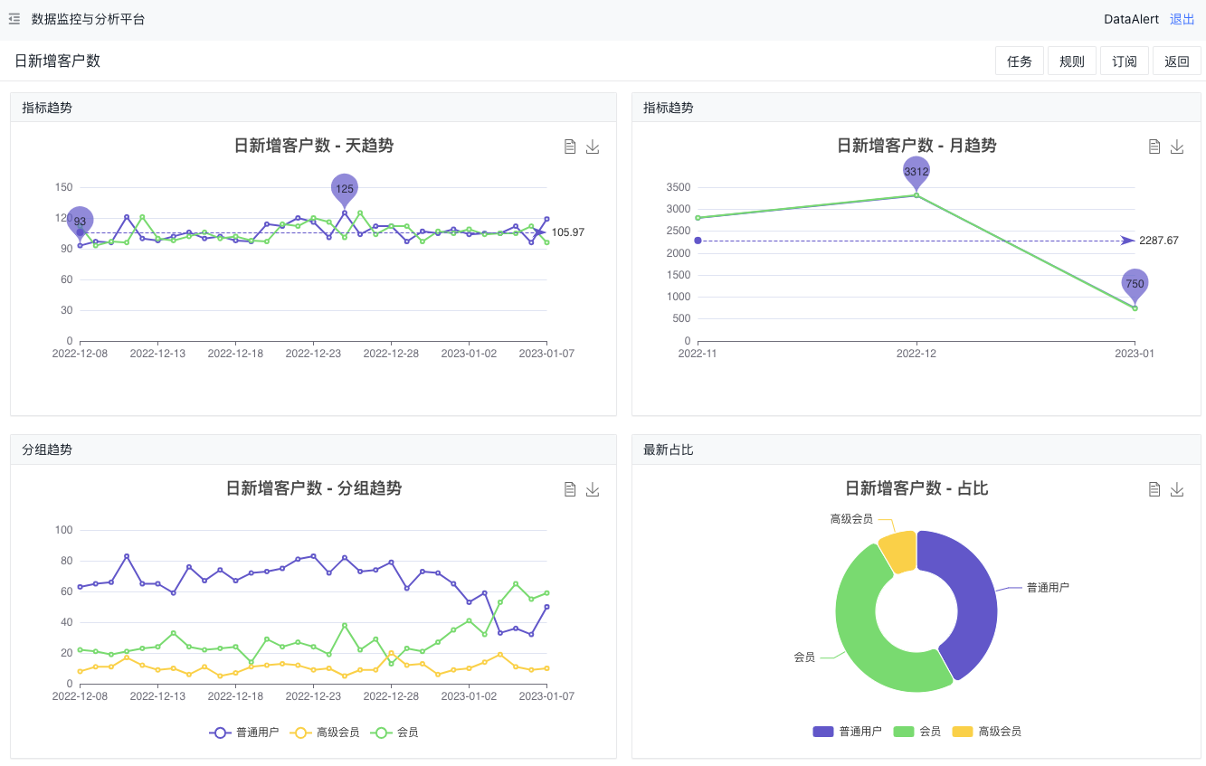Open data view in daily trend chart
The image size is (1206, 766).
(570, 147)
